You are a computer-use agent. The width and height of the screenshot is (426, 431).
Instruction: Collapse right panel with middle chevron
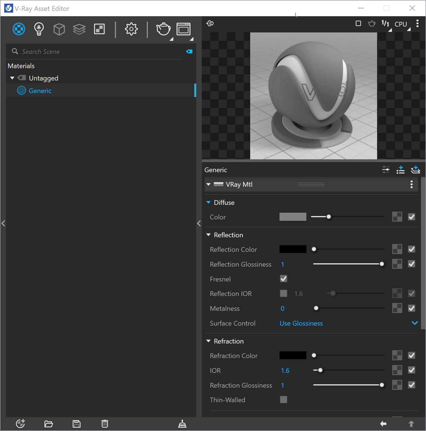[199, 223]
